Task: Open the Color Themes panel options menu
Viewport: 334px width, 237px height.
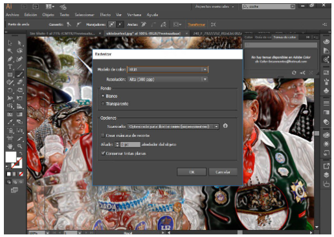Action: [x=316, y=37]
